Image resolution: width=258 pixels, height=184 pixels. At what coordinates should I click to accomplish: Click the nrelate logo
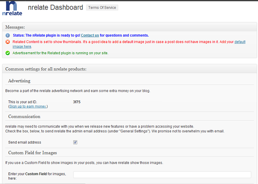(12, 9)
